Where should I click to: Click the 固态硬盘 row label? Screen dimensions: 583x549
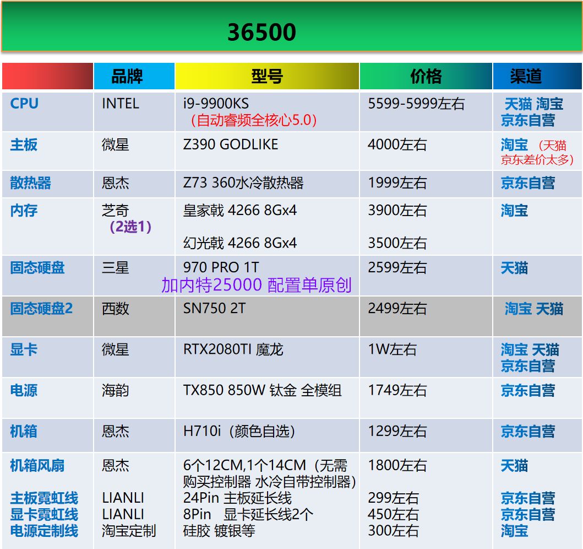point(37,268)
